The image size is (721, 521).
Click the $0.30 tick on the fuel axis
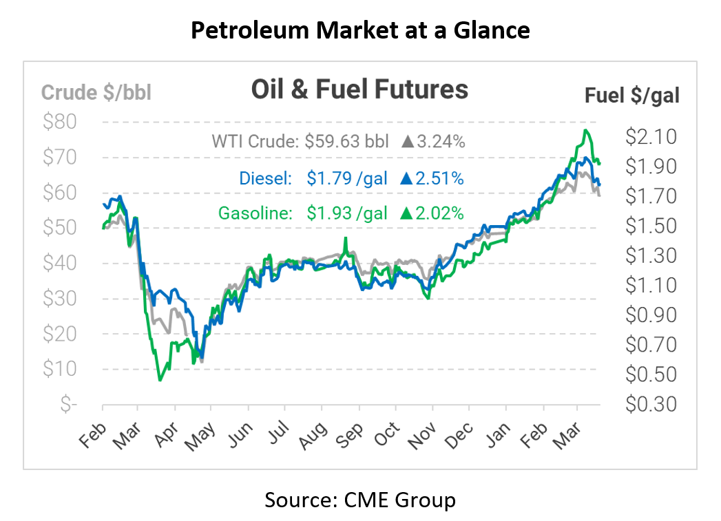651,403
